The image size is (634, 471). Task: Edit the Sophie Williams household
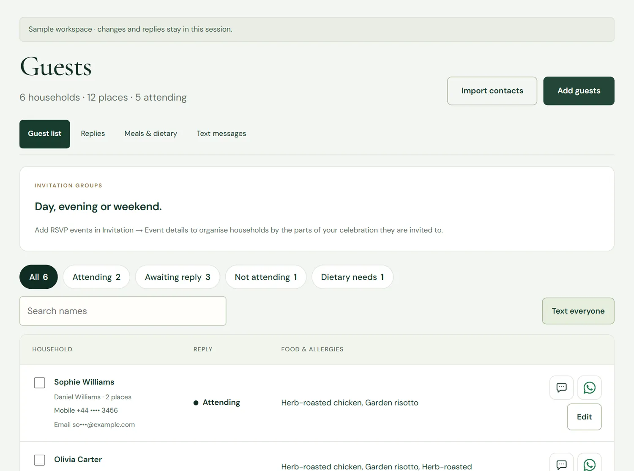[x=584, y=417]
